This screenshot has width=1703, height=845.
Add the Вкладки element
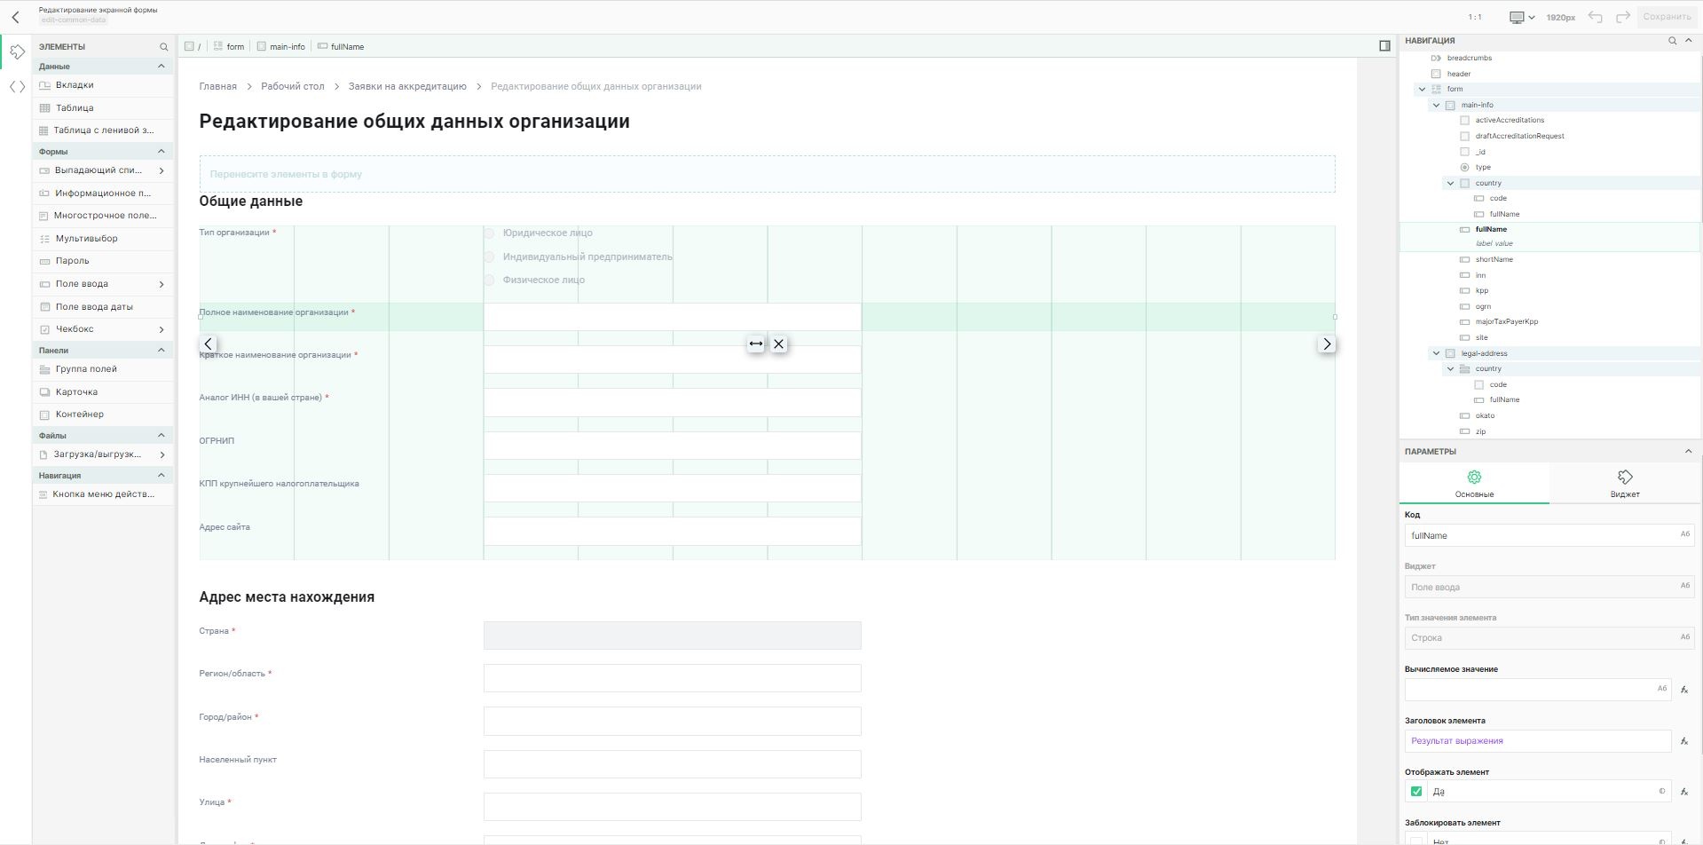click(x=103, y=85)
